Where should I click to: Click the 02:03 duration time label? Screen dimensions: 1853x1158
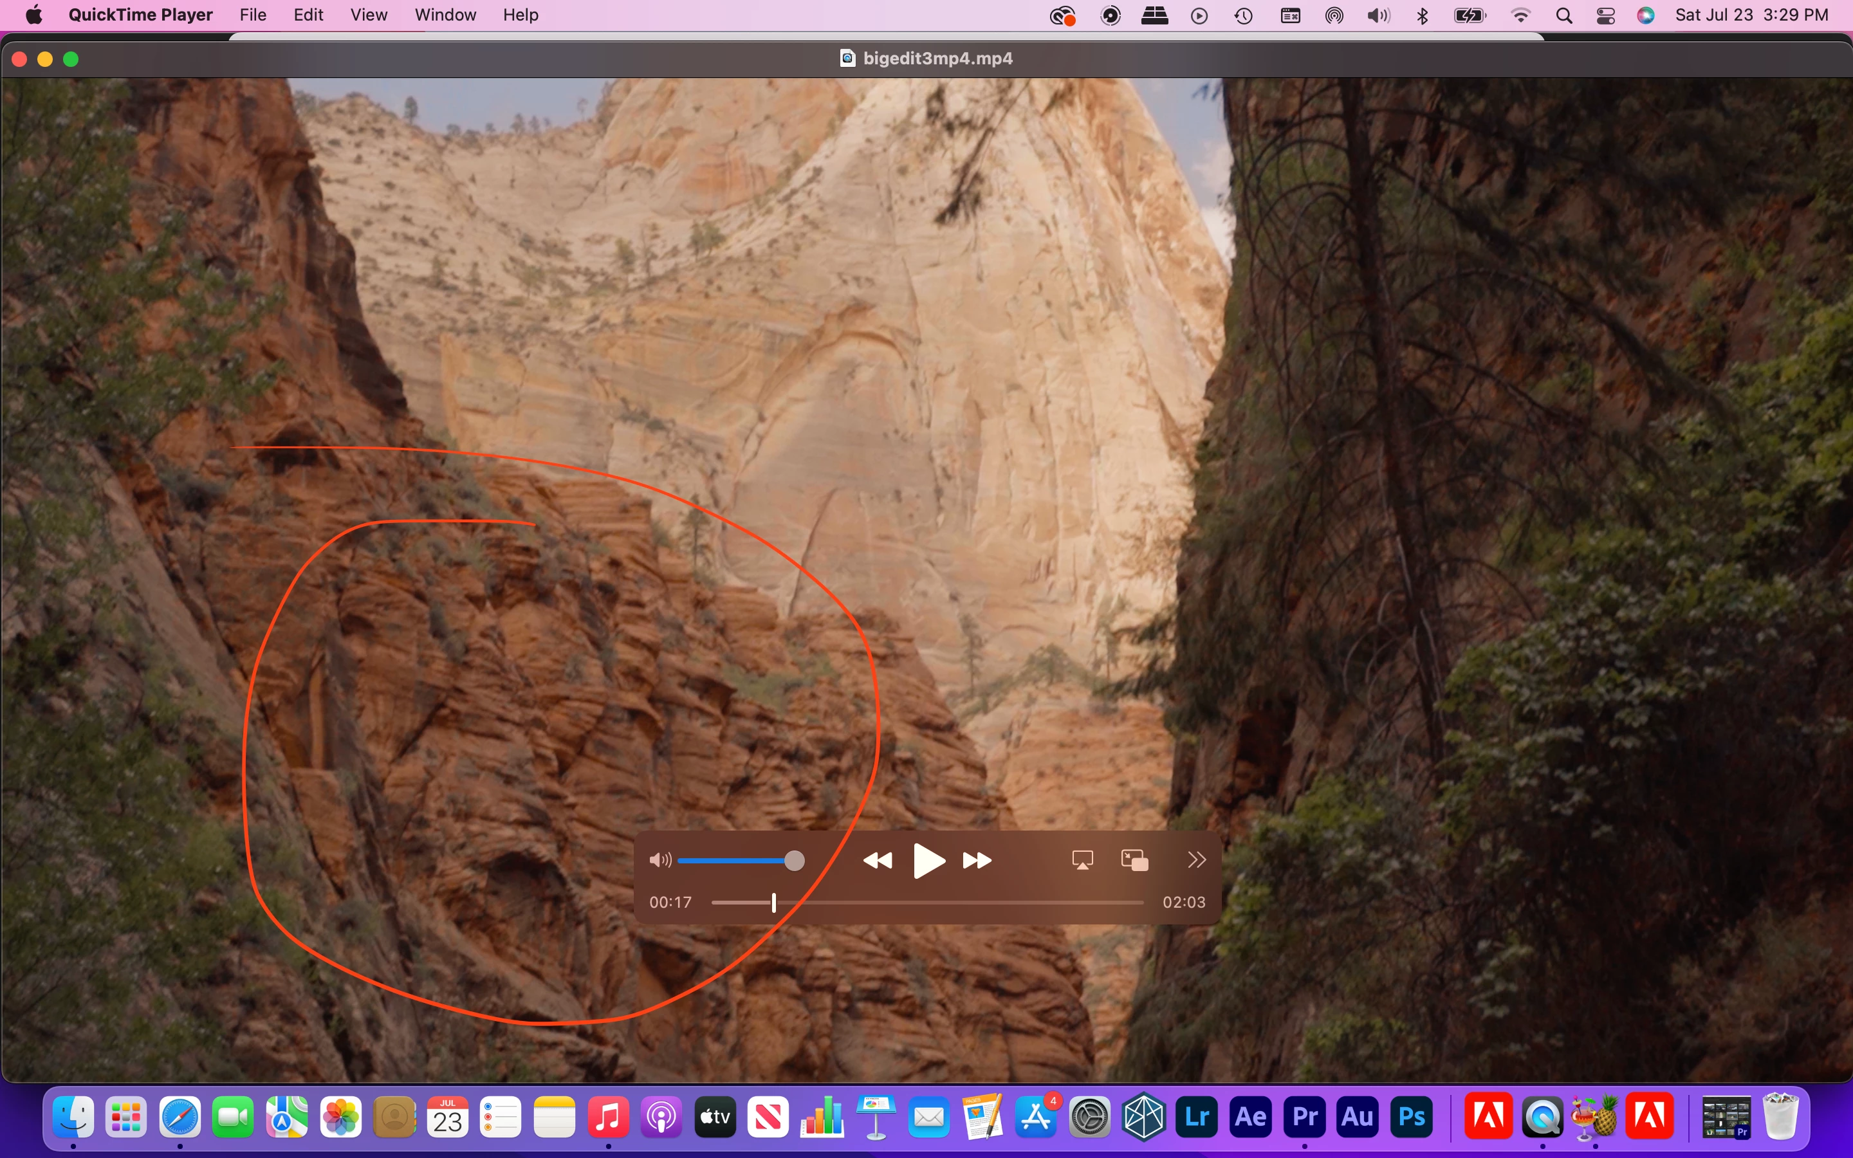1183,902
